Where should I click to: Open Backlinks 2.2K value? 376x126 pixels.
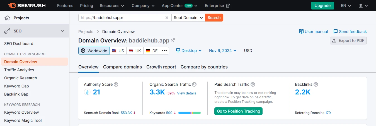coord(303,92)
